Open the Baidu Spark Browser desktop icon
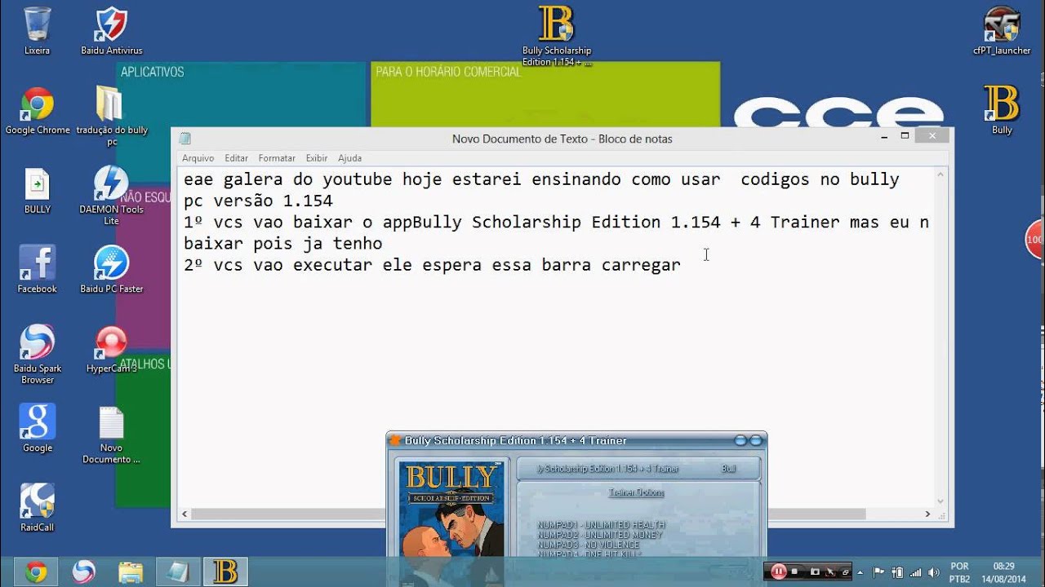 [x=38, y=355]
